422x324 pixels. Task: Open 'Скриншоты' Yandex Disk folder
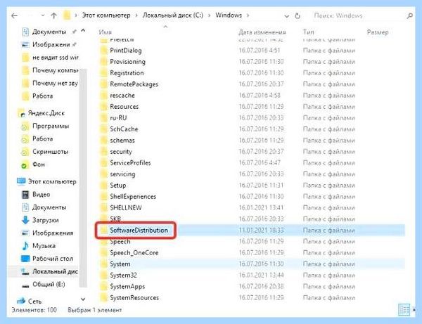51,152
